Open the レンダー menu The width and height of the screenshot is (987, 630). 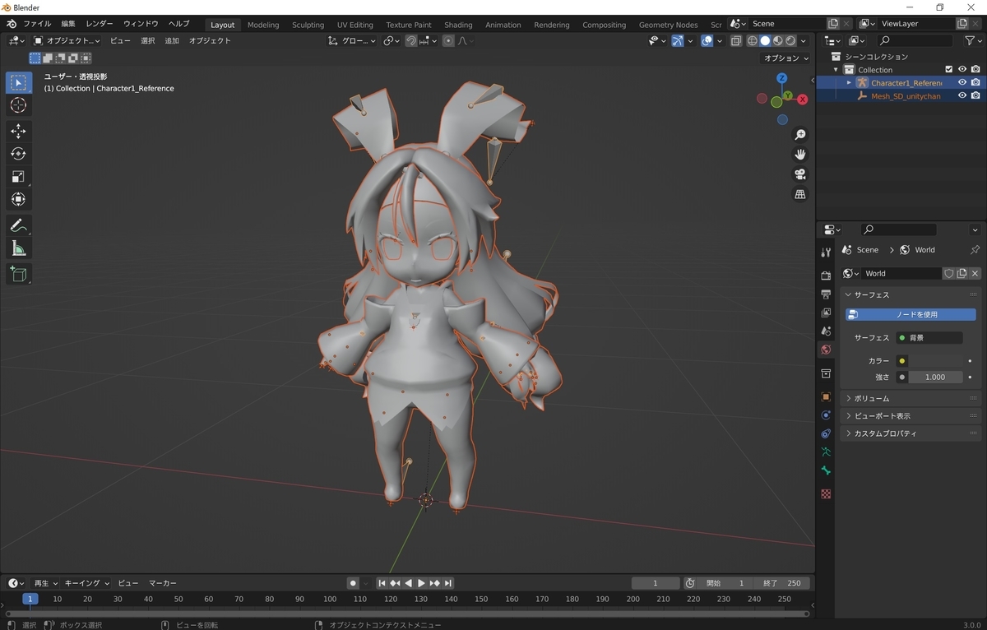pyautogui.click(x=100, y=24)
